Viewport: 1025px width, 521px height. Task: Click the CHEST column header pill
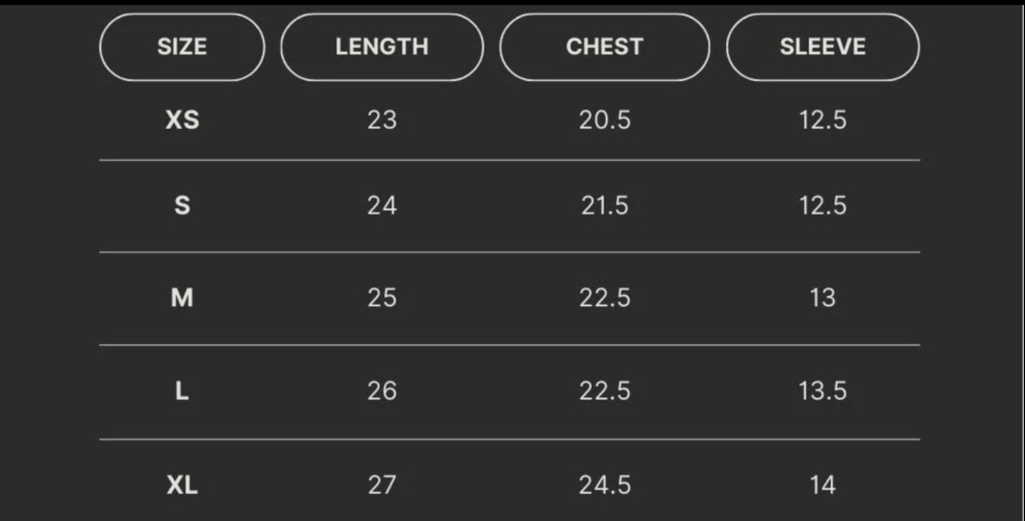pos(604,47)
